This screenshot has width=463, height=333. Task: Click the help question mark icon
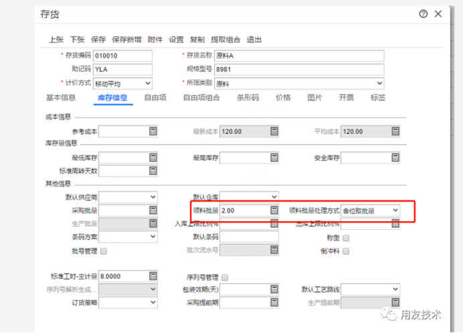tap(423, 14)
